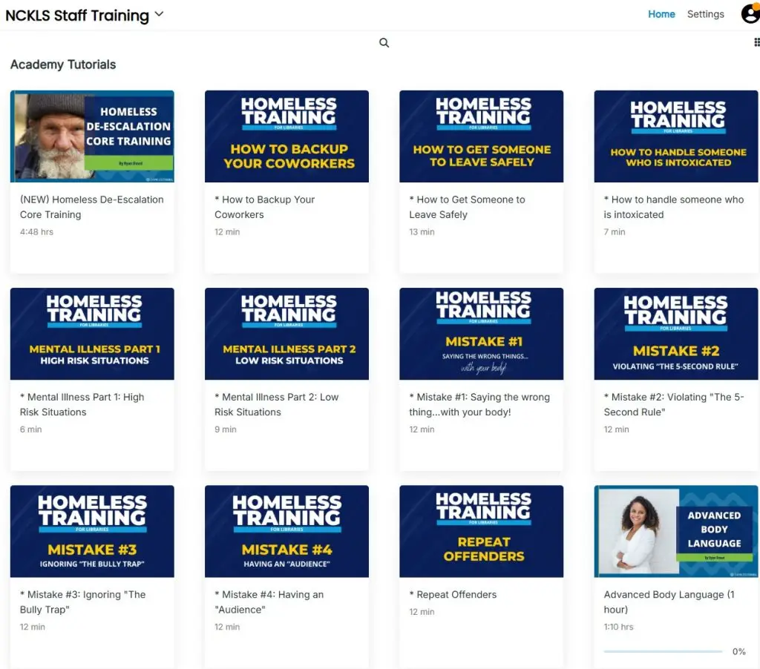Start Mental Illness Part 1: High Risk Situations

92,333
